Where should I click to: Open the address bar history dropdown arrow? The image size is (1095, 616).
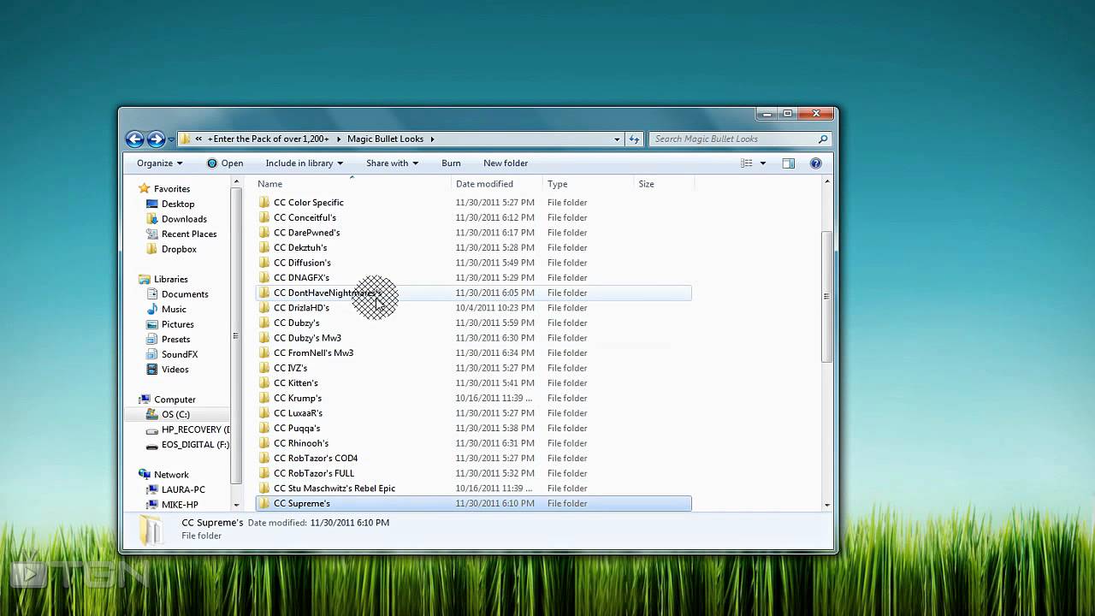[617, 139]
